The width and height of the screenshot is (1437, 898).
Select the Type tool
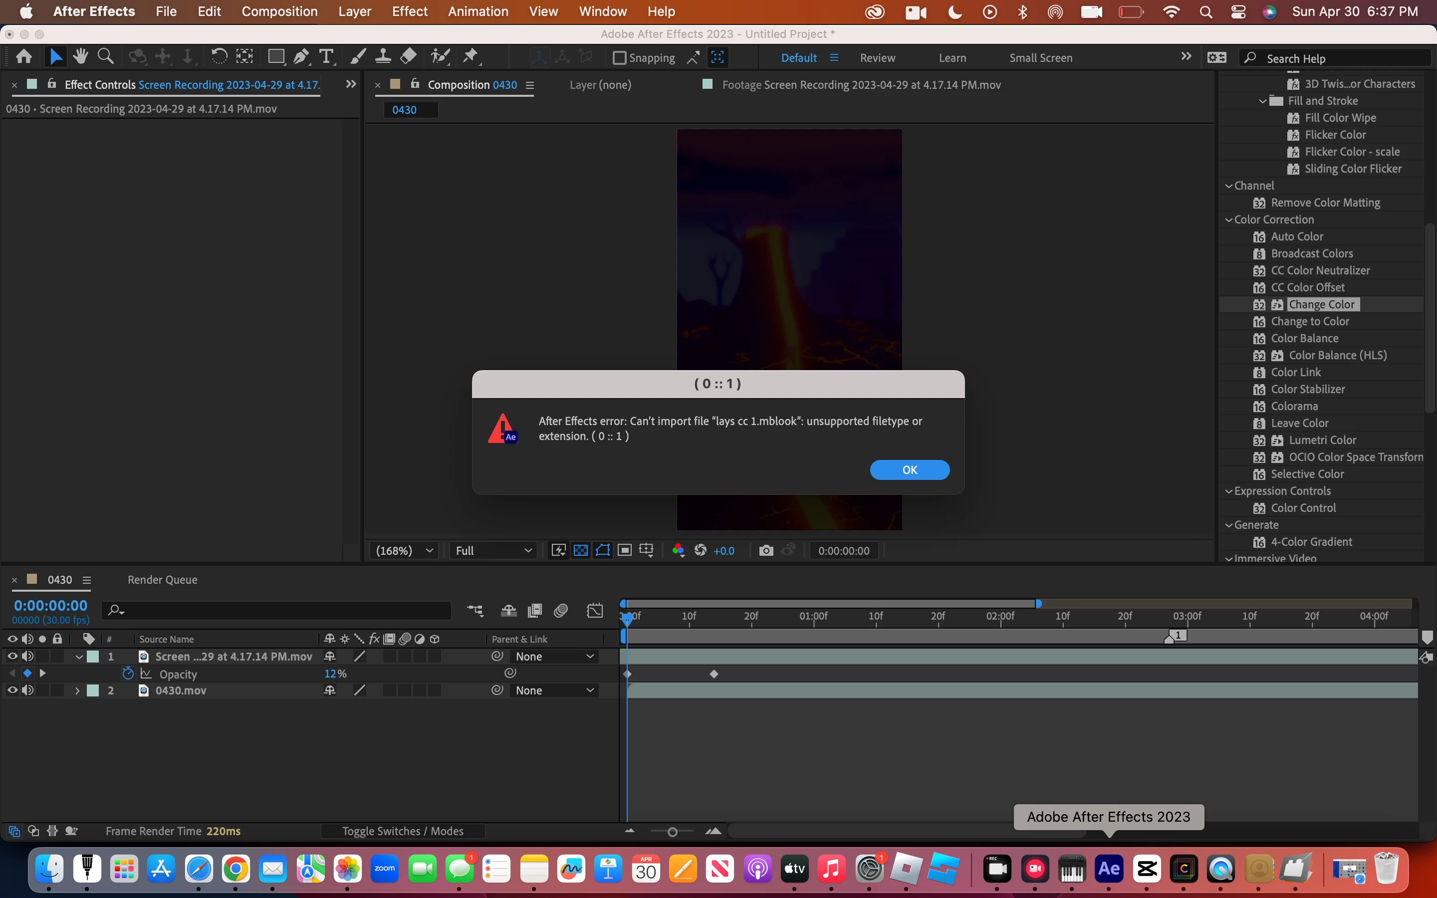[326, 57]
